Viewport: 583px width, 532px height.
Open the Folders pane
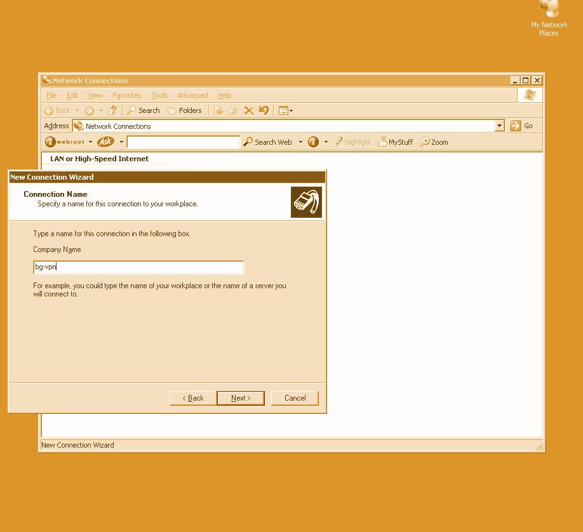(x=184, y=110)
